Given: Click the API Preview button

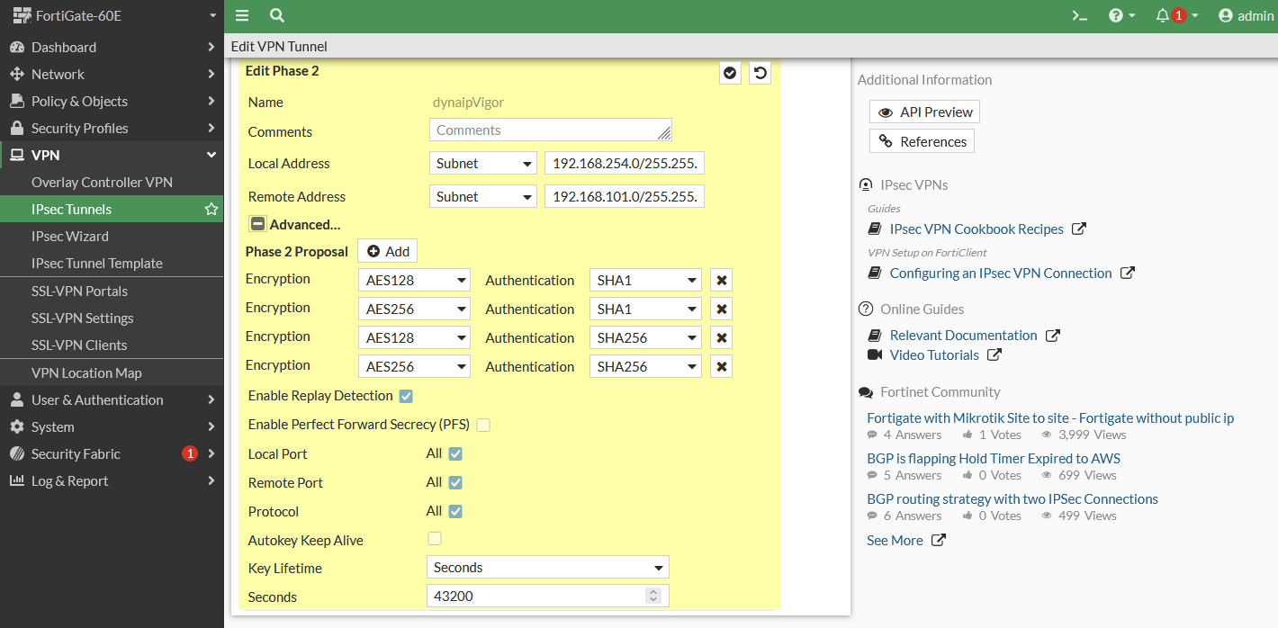Looking at the screenshot, I should [x=924, y=112].
